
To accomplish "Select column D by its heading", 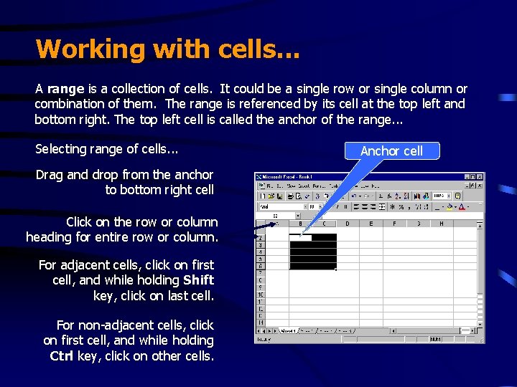I will click(348, 224).
